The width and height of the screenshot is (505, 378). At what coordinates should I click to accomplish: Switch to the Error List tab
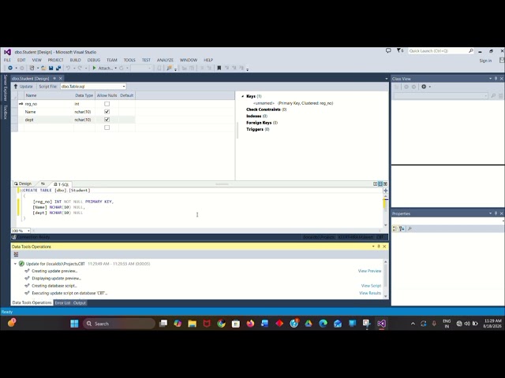pyautogui.click(x=62, y=302)
